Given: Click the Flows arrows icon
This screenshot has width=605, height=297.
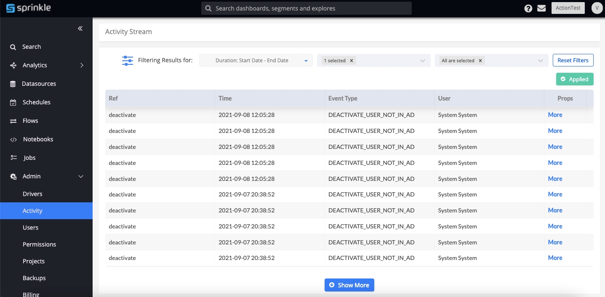Looking at the screenshot, I should [x=13, y=121].
